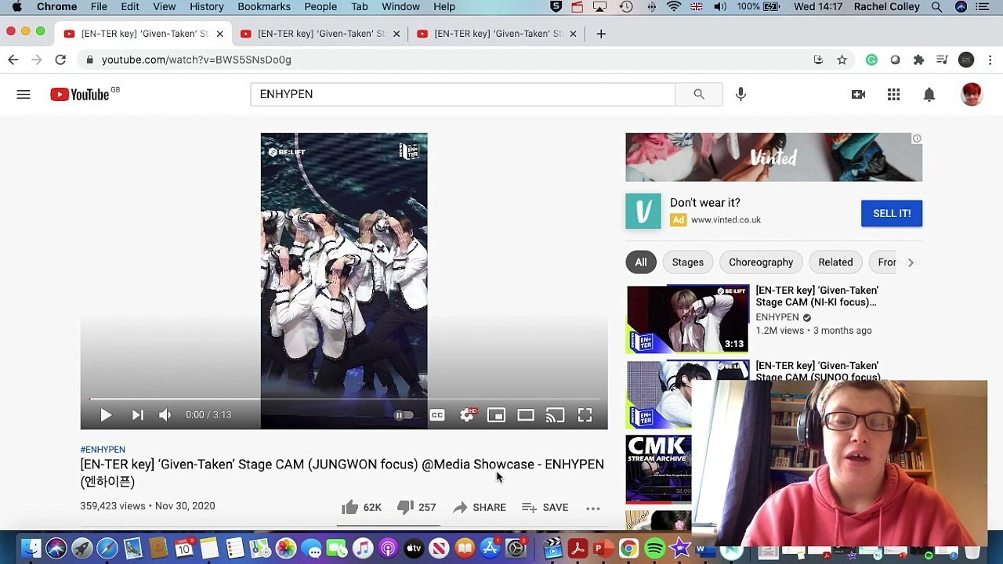Screen dimensions: 1003x564
Task: Mute the video volume speaker icon
Action: [165, 415]
